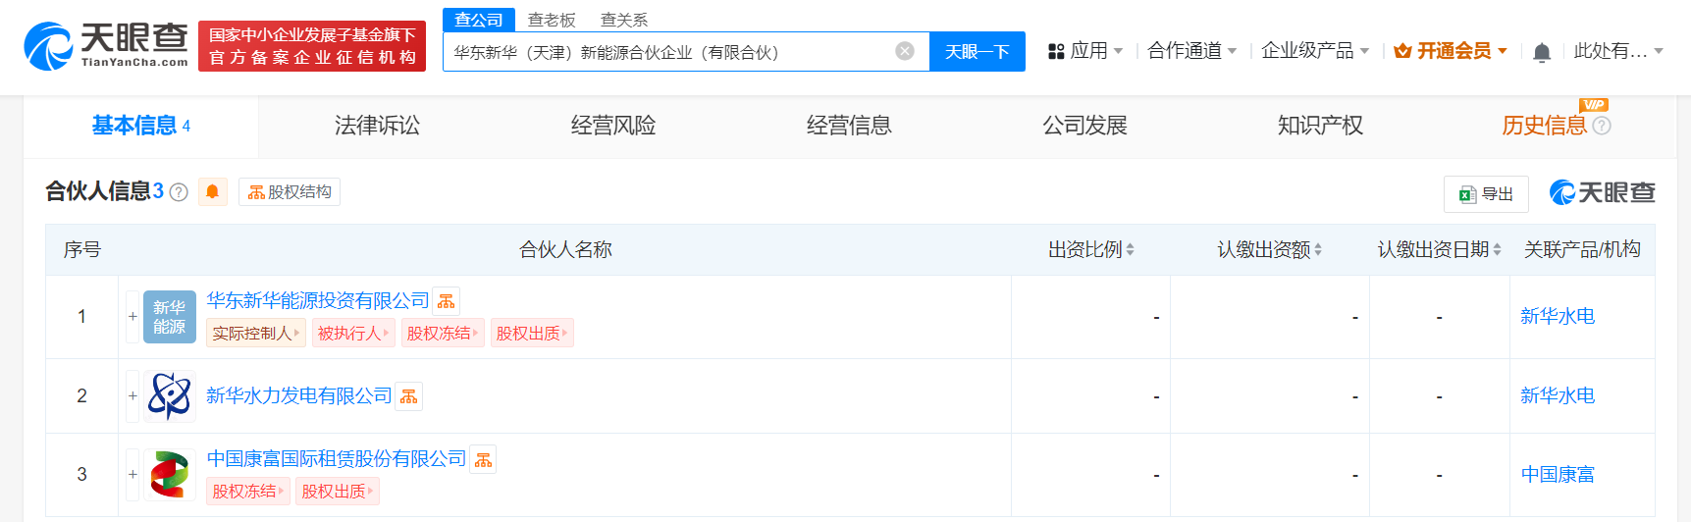This screenshot has width=1691, height=522.
Task: Open 中国康富 related product link
Action: pos(1558,475)
